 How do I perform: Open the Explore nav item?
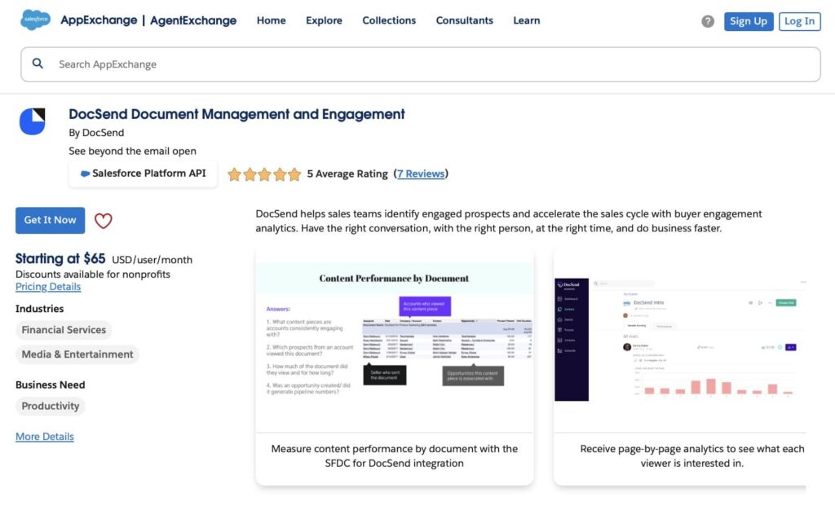(324, 20)
